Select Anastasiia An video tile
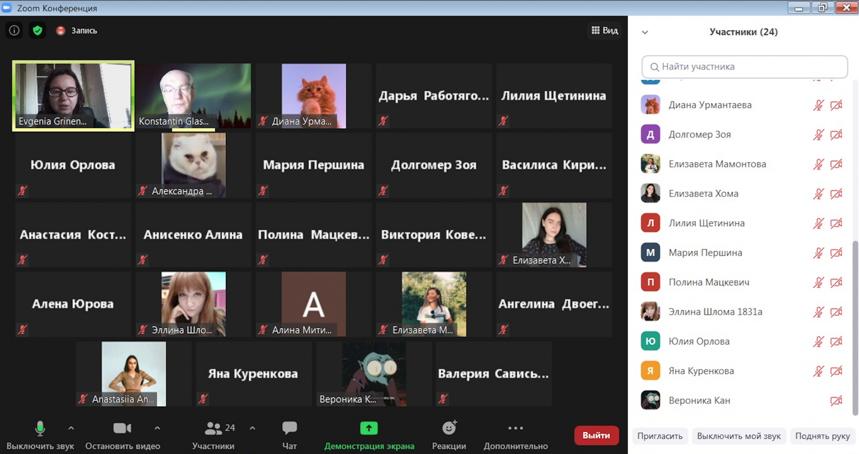 click(x=134, y=374)
